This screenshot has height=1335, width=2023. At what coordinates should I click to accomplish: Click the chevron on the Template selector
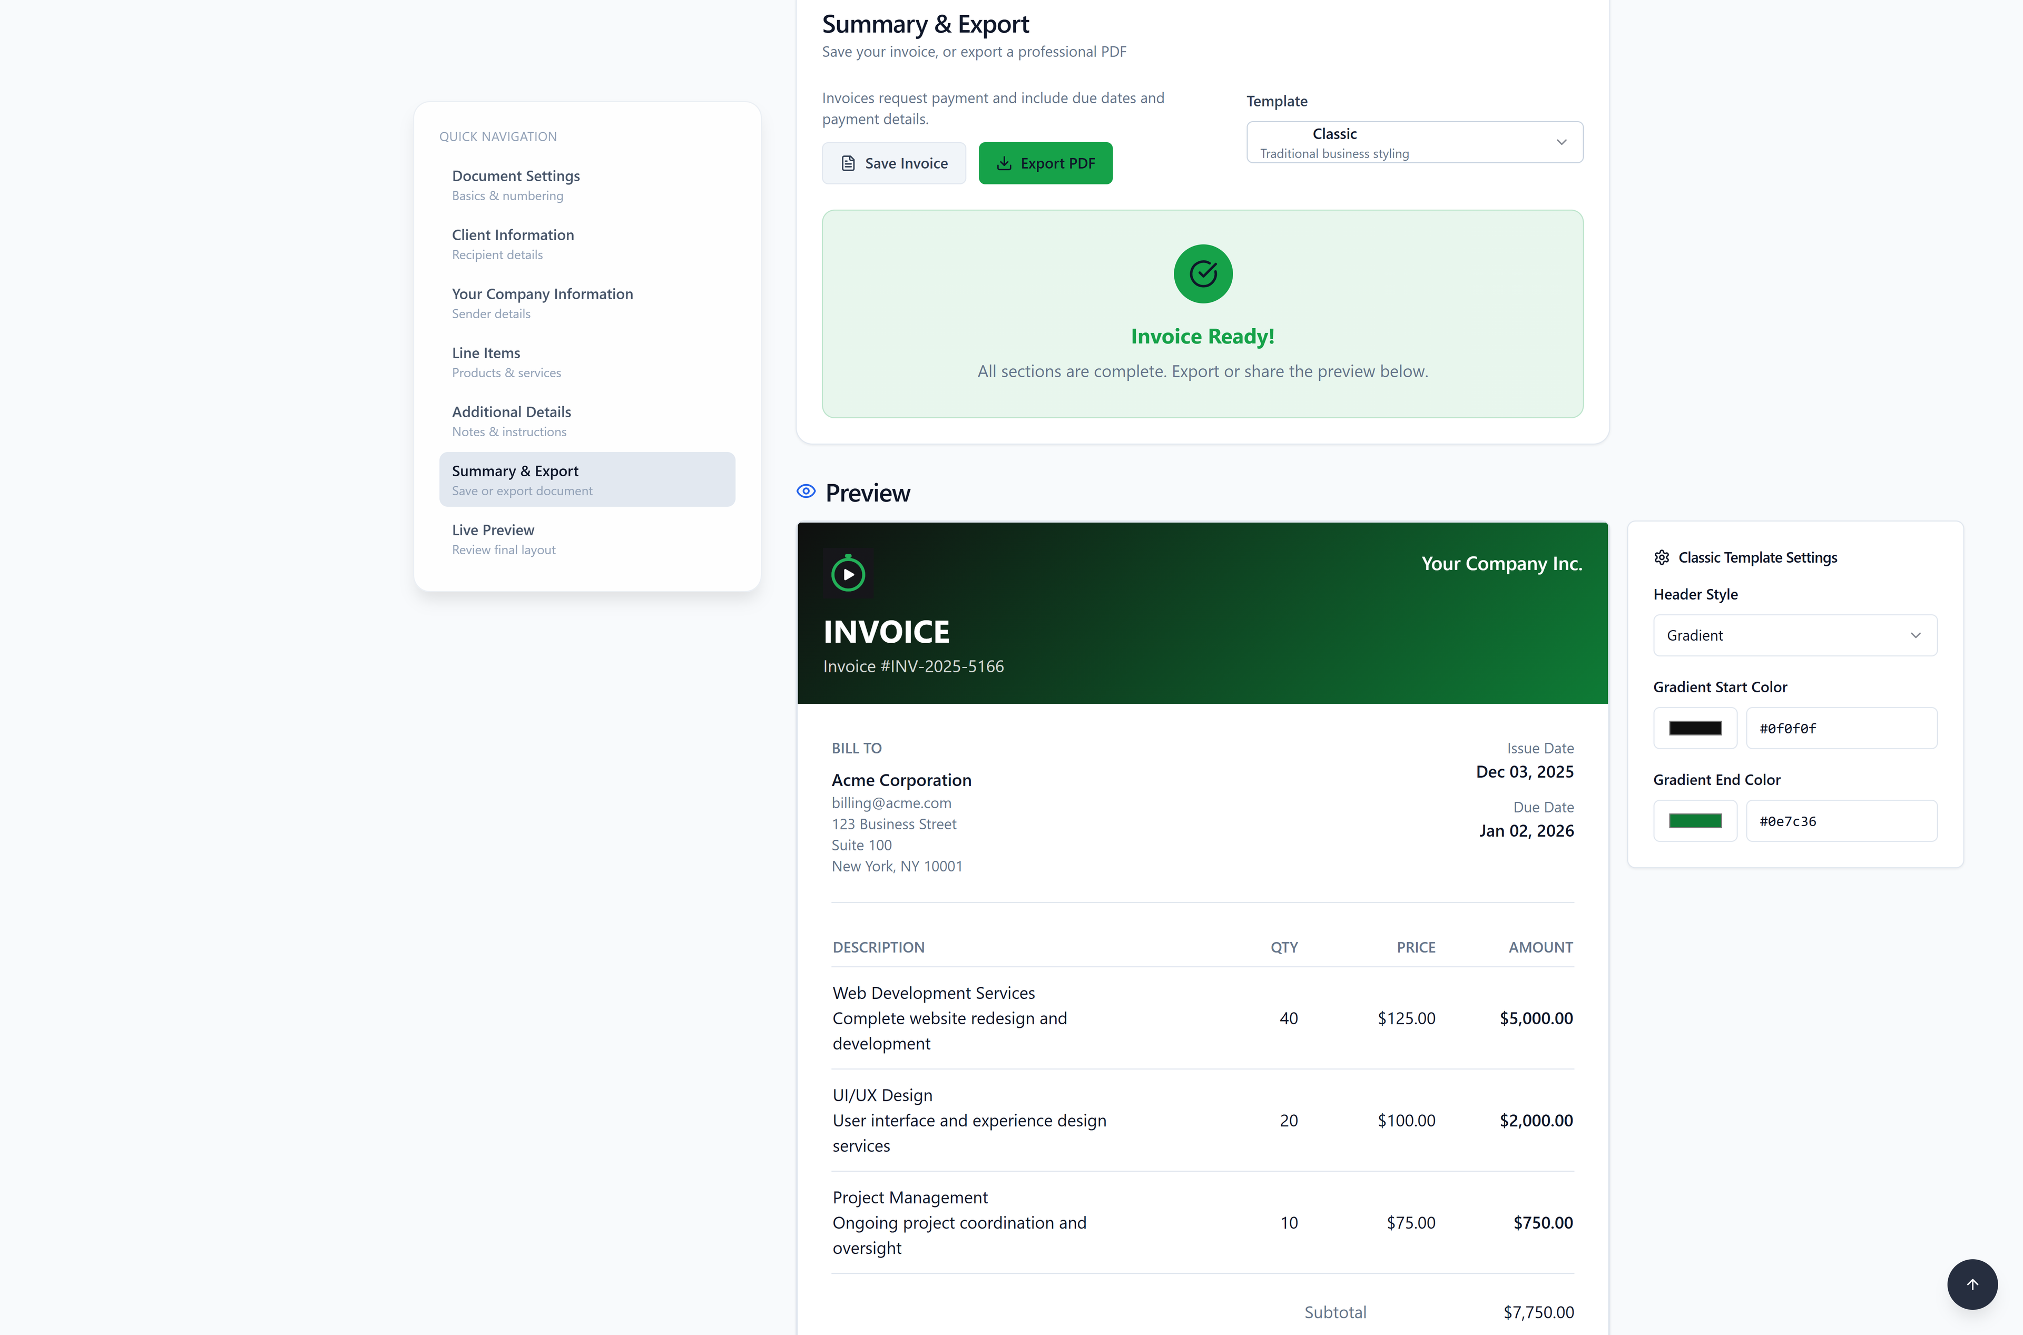[1563, 142]
